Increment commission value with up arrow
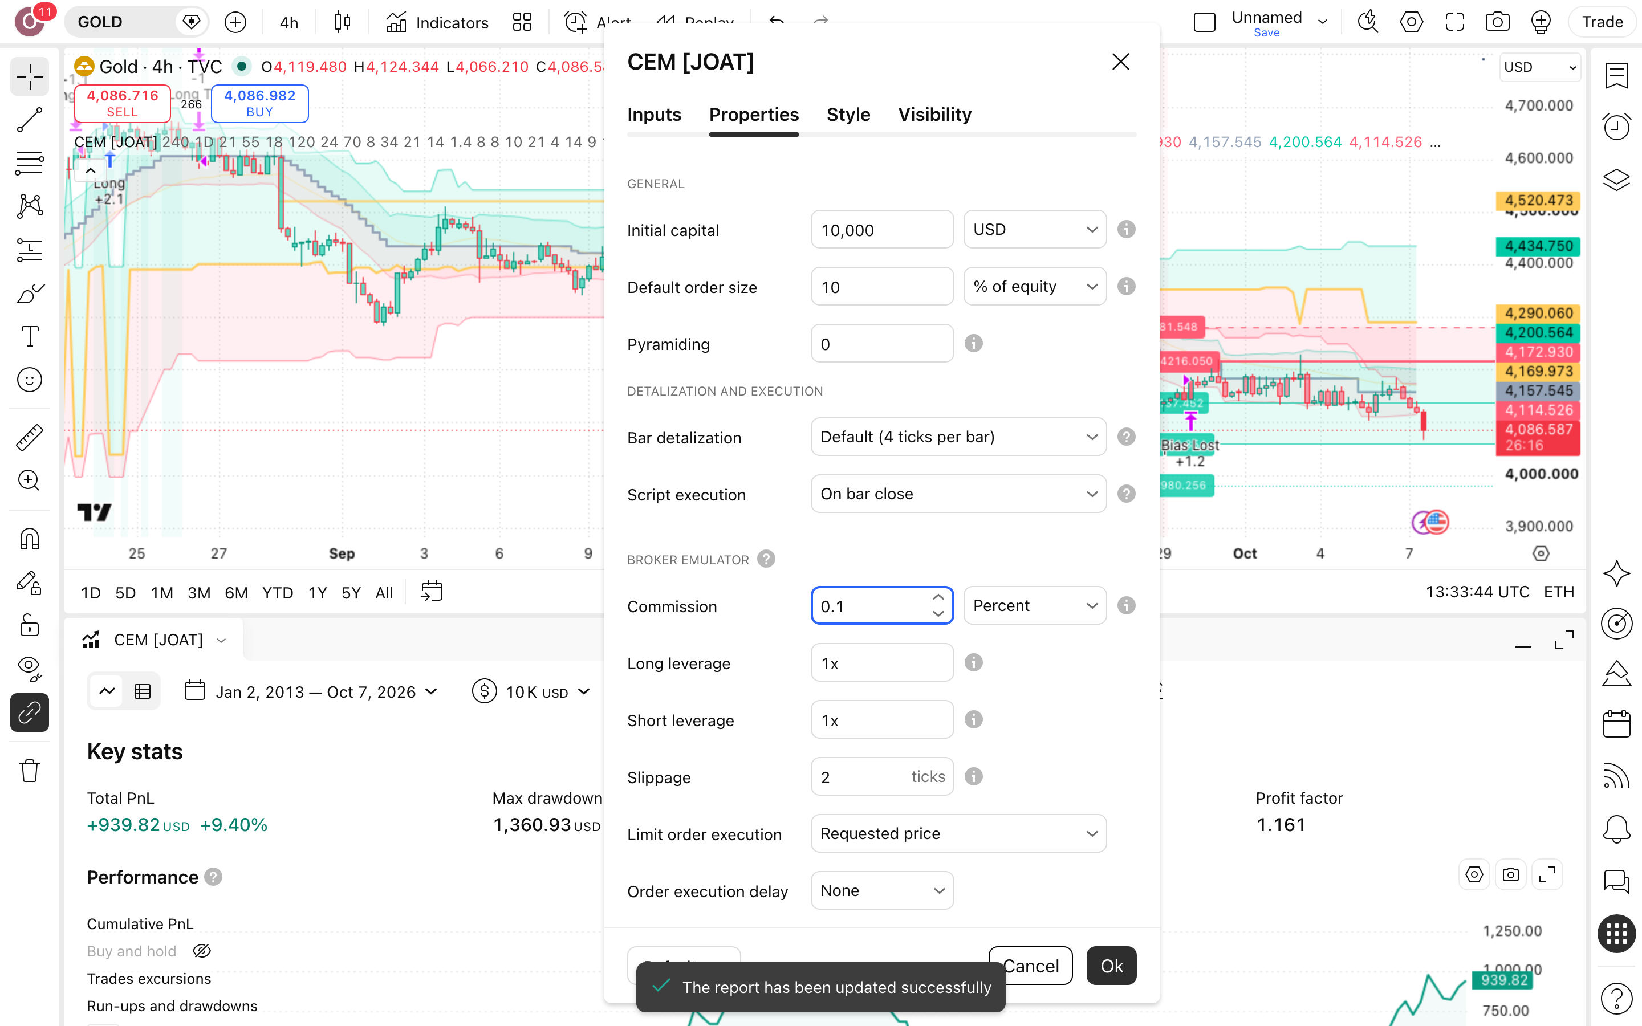 click(938, 597)
